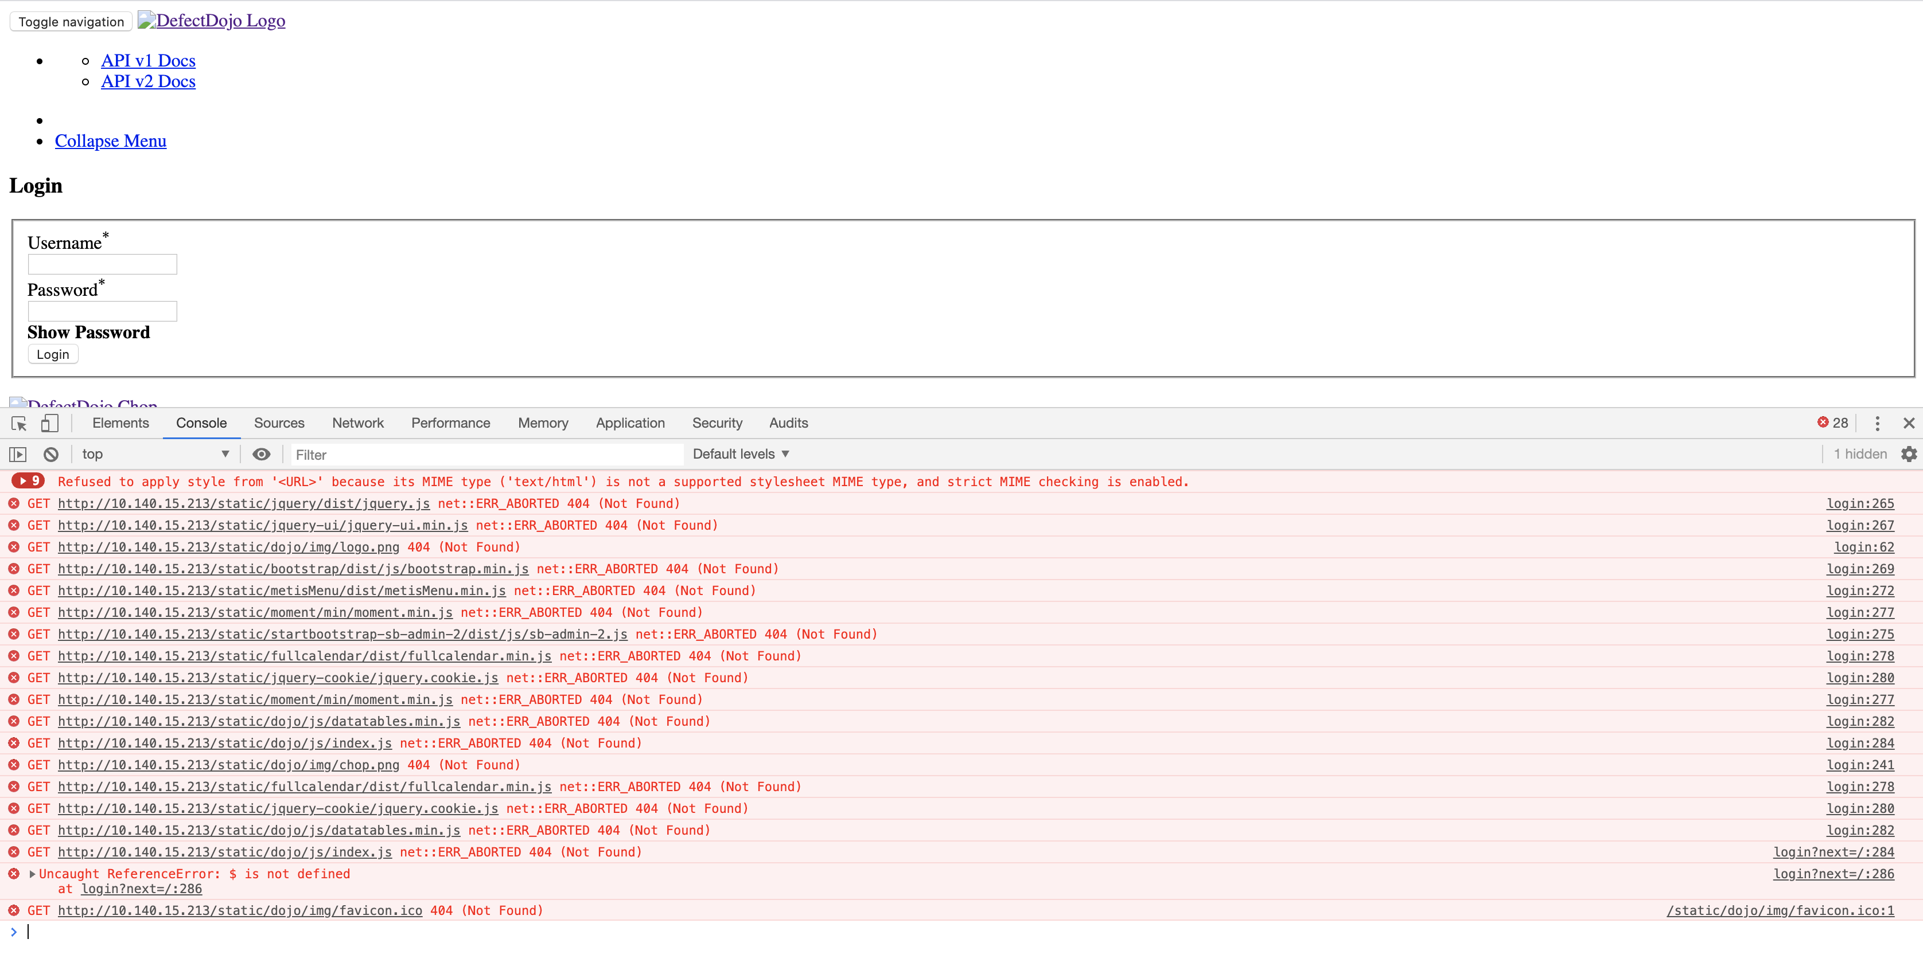Expand the Uncaught ReferenceError stack trace
Screen dimensions: 1923x978
pyautogui.click(x=32, y=874)
